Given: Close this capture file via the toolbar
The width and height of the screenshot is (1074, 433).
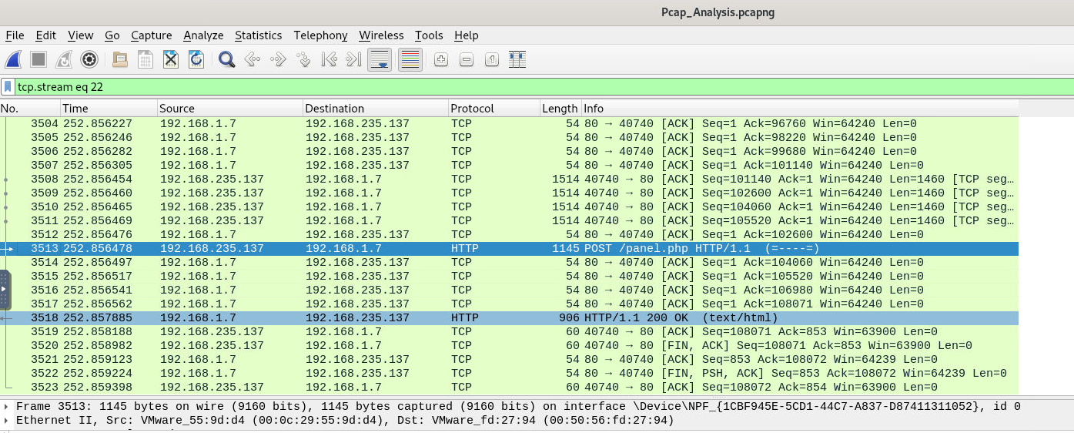Looking at the screenshot, I should tap(171, 59).
